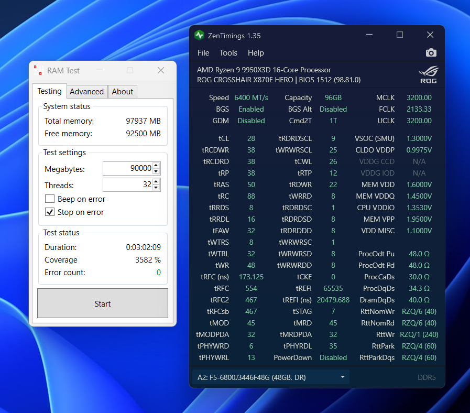Open the Help menu in ZenTimings
Viewport: 470px width, 413px height.
click(x=256, y=53)
